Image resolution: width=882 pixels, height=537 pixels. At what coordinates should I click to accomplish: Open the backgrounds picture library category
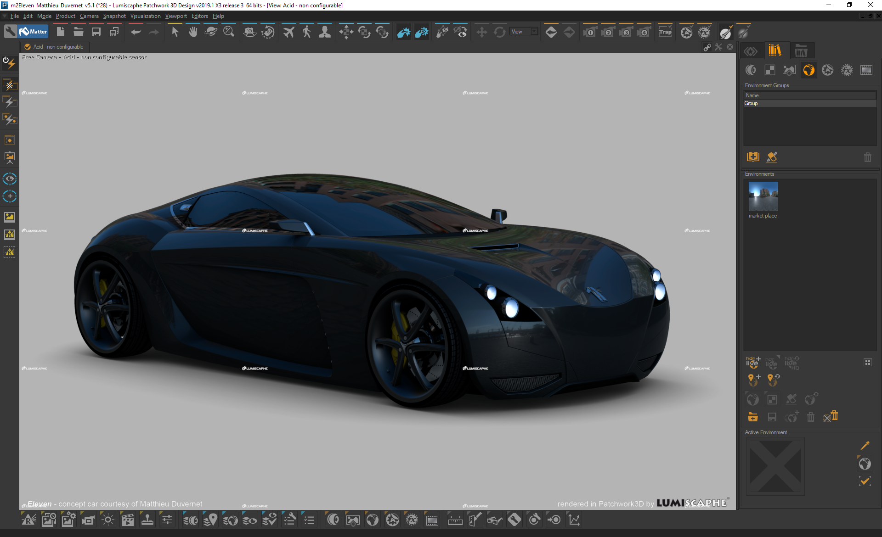click(789, 70)
